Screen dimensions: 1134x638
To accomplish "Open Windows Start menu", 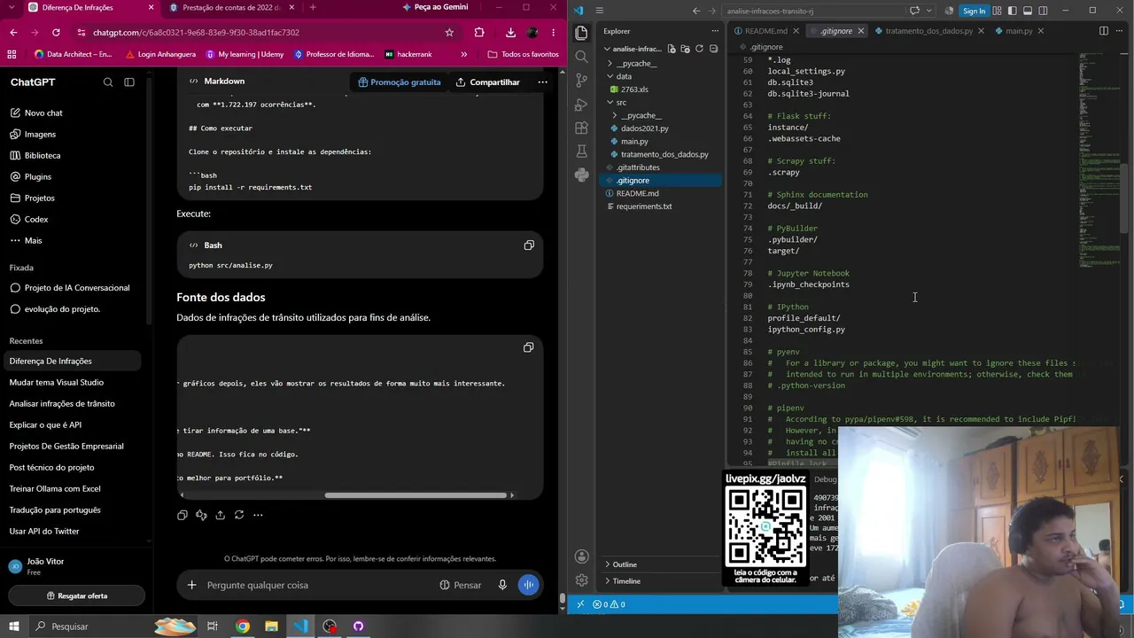I will pyautogui.click(x=13, y=626).
